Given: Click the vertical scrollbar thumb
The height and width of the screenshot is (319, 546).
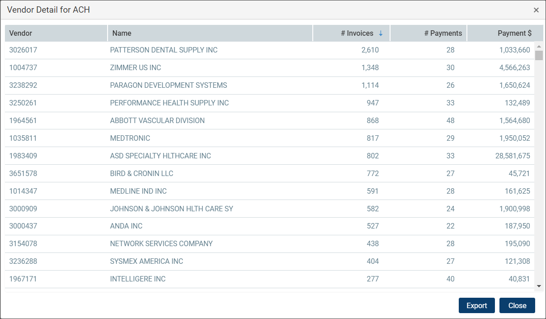Looking at the screenshot, I should pyautogui.click(x=539, y=55).
